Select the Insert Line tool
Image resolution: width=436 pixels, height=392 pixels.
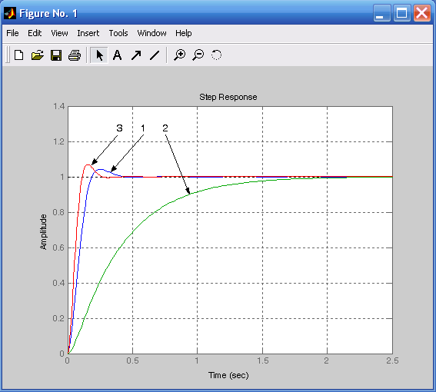pos(155,55)
